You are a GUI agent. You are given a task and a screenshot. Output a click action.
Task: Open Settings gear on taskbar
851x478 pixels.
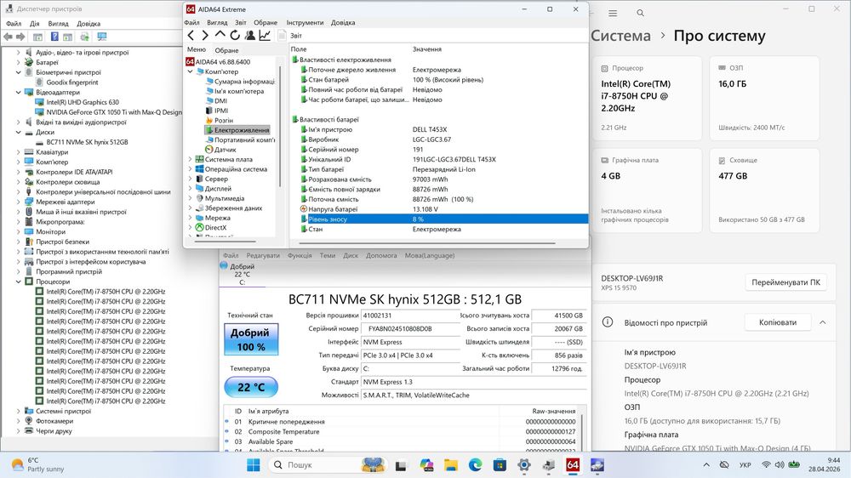(x=524, y=465)
